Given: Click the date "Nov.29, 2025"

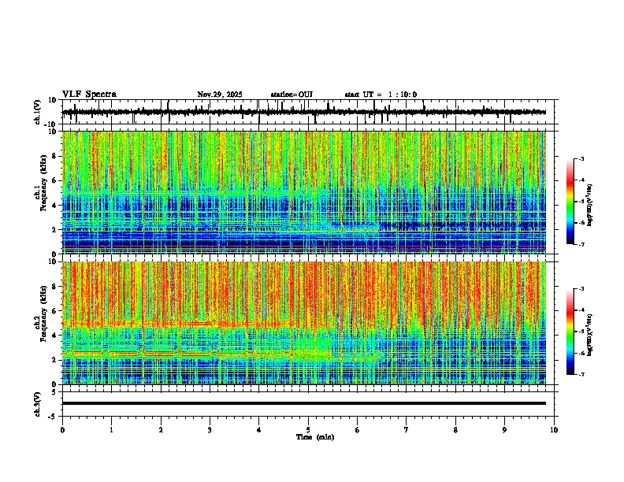Looking at the screenshot, I should (220, 95).
